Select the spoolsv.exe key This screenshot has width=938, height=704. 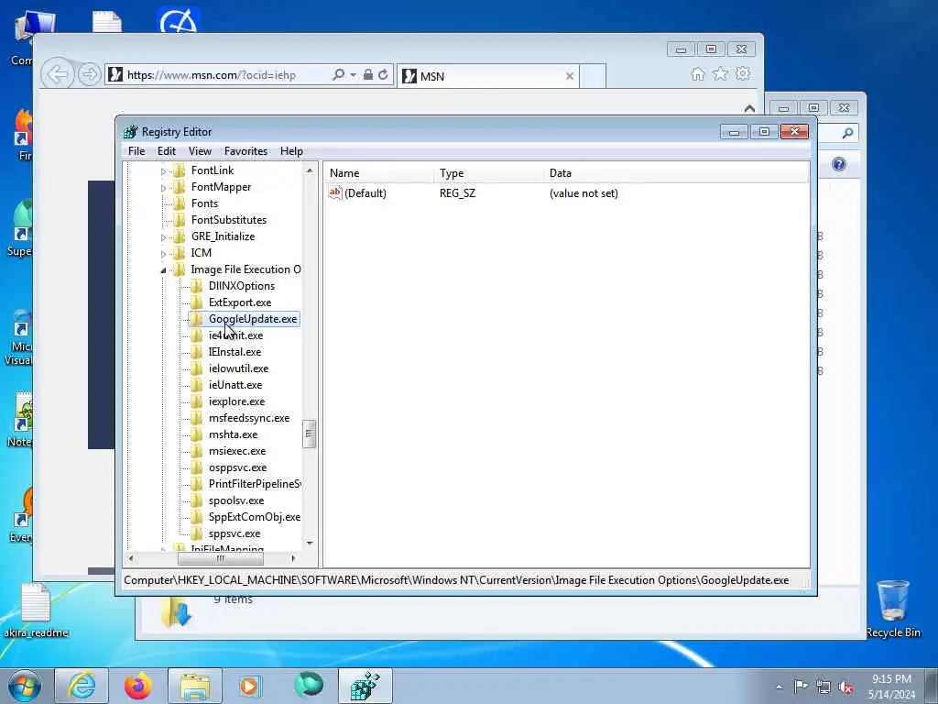tap(235, 500)
